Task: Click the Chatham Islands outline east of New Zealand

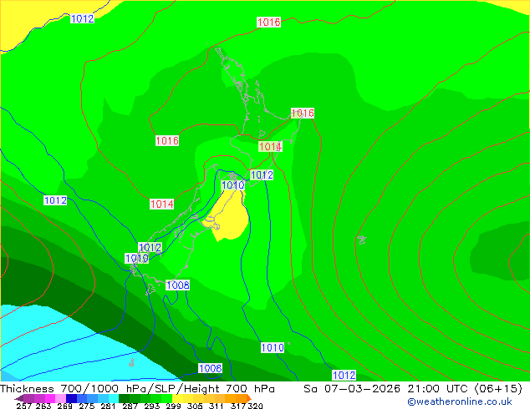Action: pos(362,240)
